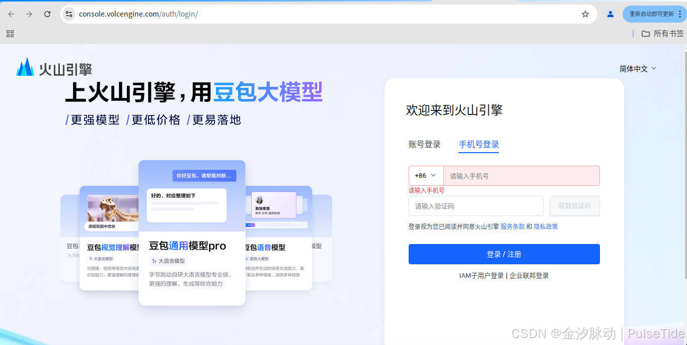Open the 所有书签 bookmarks folder
687x345 pixels.
coord(662,34)
